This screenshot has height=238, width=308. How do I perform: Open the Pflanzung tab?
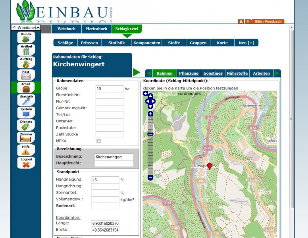189,73
